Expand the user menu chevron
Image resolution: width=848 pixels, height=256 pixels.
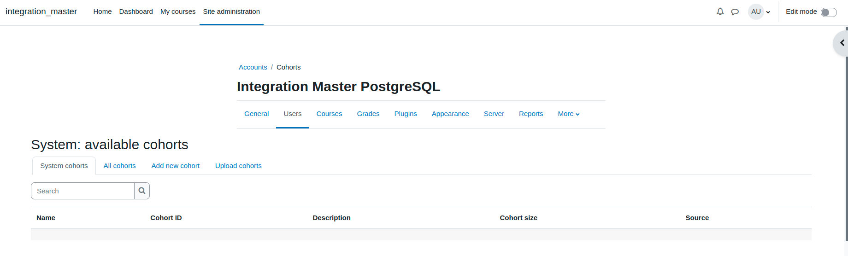pos(768,12)
